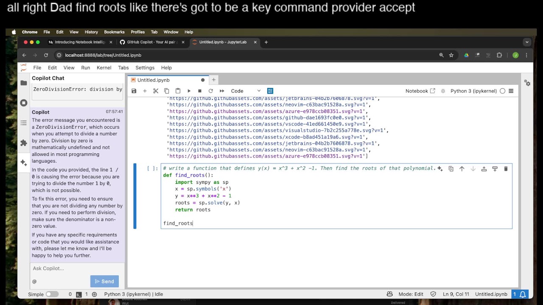Send the Copilot chat message

pos(104,281)
